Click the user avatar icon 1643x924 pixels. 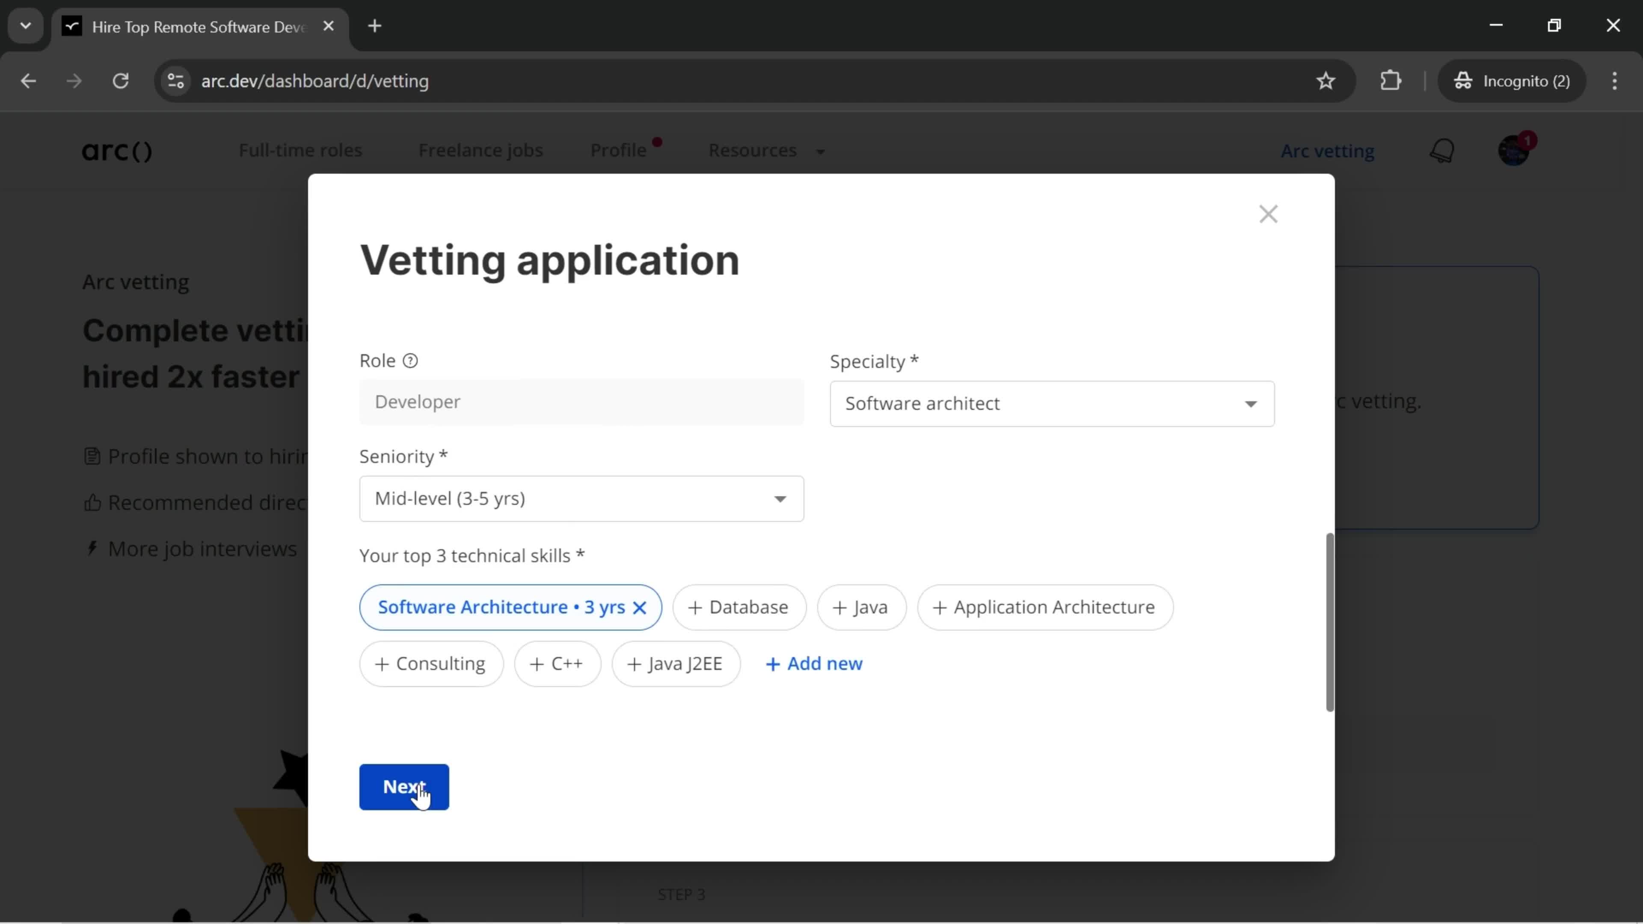click(x=1513, y=151)
